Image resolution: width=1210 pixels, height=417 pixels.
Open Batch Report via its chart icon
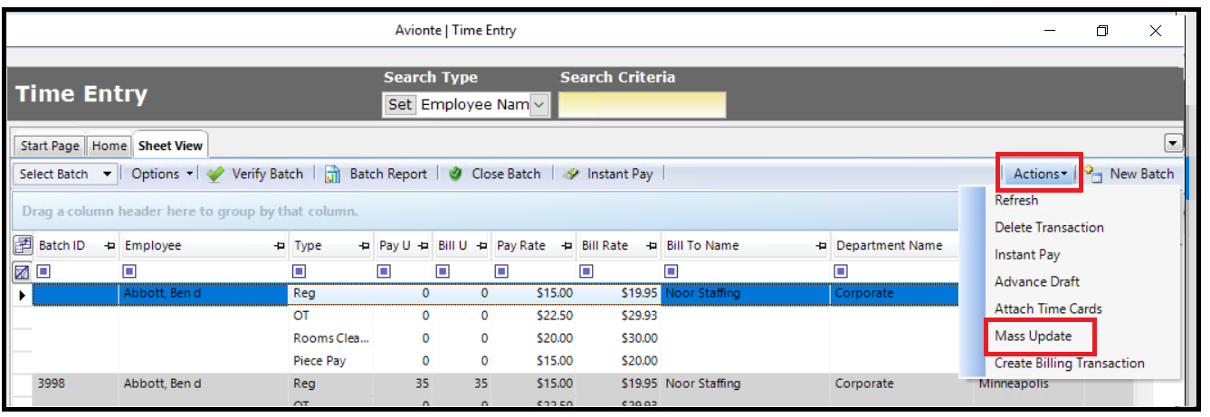[333, 174]
